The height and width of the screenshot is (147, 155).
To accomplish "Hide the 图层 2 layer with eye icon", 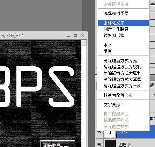I will pos(99,145).
